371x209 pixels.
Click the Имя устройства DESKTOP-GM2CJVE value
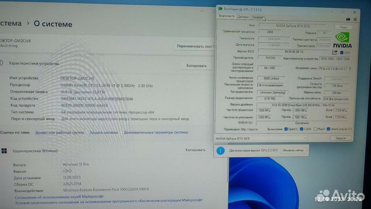pos(77,78)
